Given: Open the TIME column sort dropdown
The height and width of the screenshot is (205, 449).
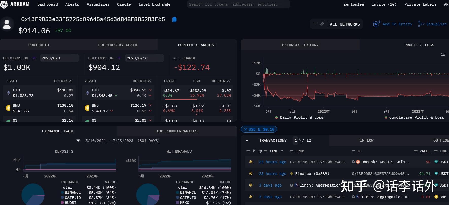Looking at the screenshot, I should 282,151.
